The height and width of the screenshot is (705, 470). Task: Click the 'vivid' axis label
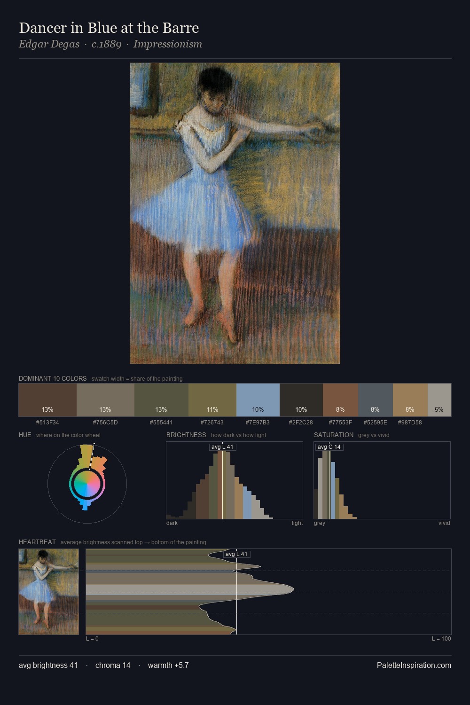pyautogui.click(x=444, y=523)
